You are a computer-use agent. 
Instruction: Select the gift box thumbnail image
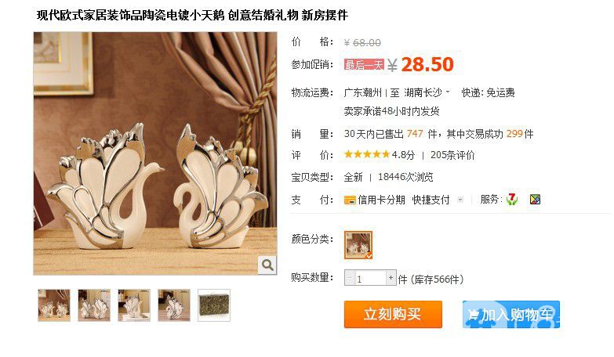214,305
